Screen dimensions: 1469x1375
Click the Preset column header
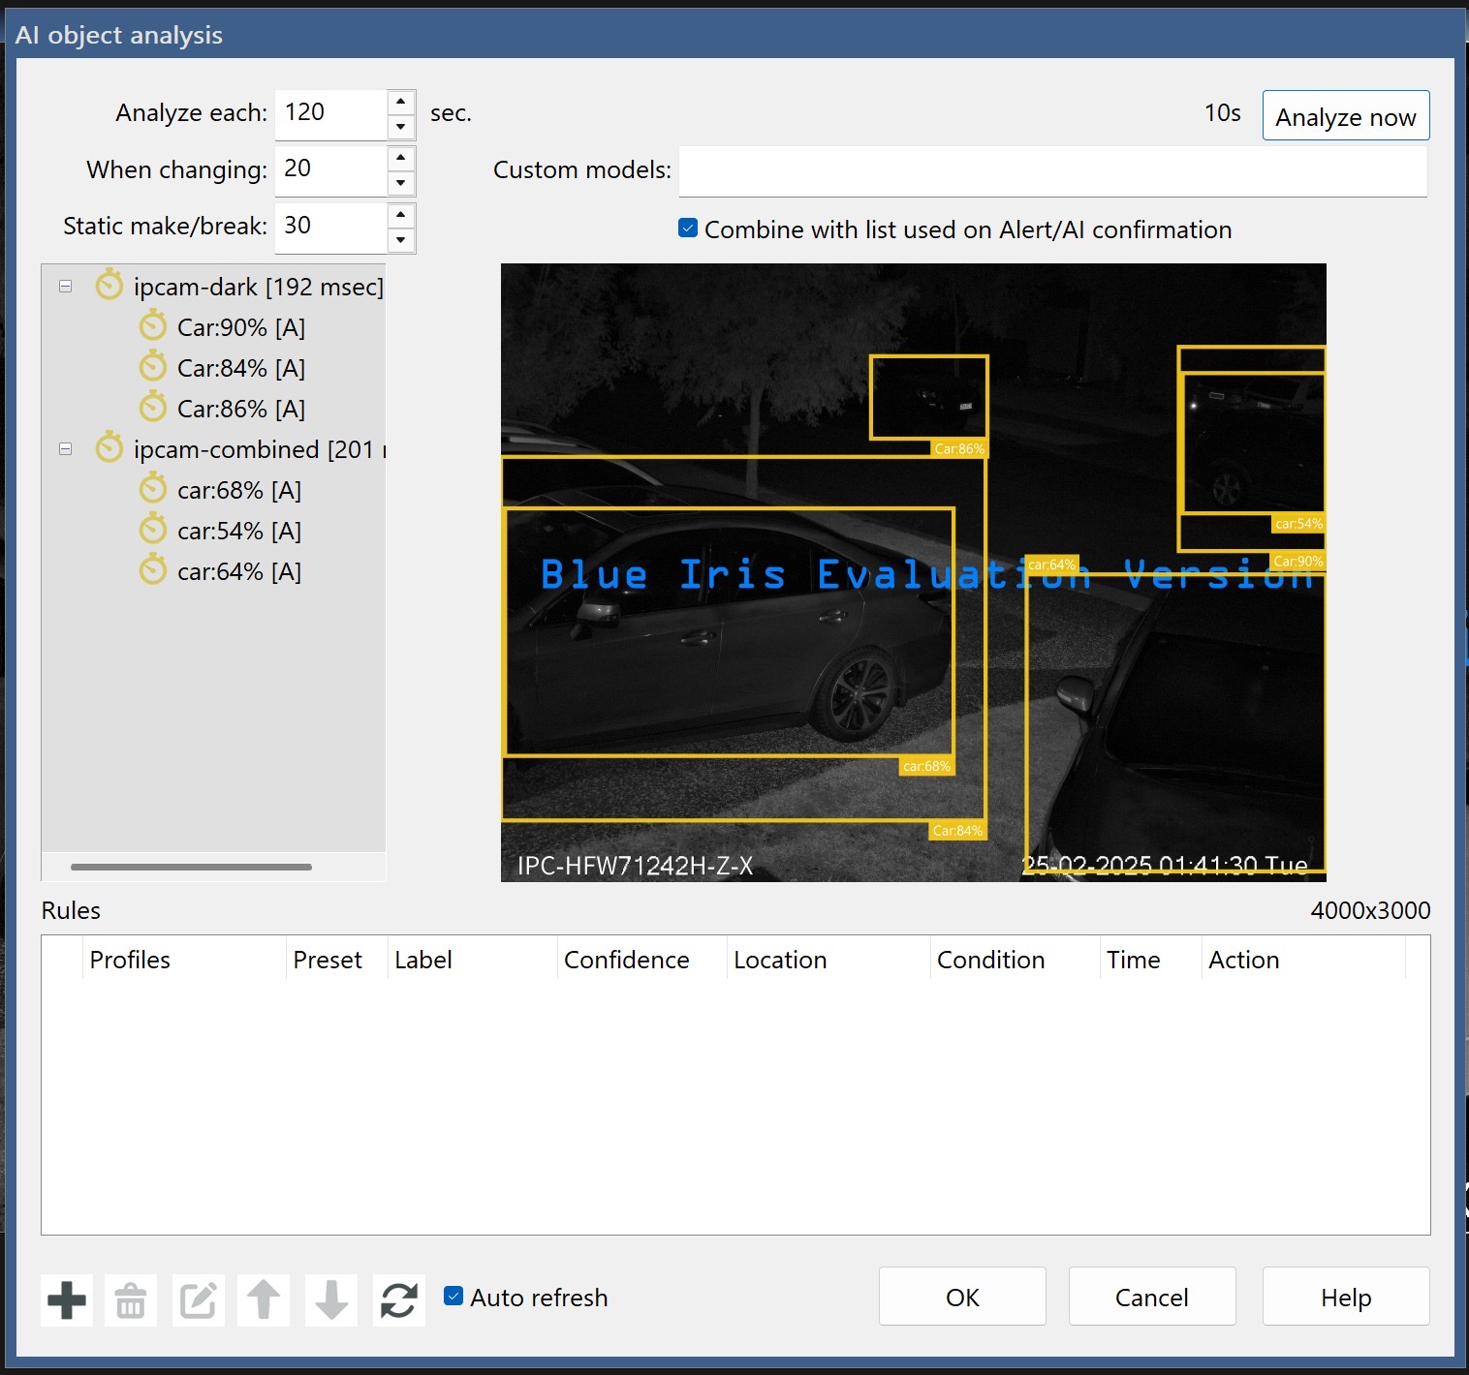coord(337,960)
